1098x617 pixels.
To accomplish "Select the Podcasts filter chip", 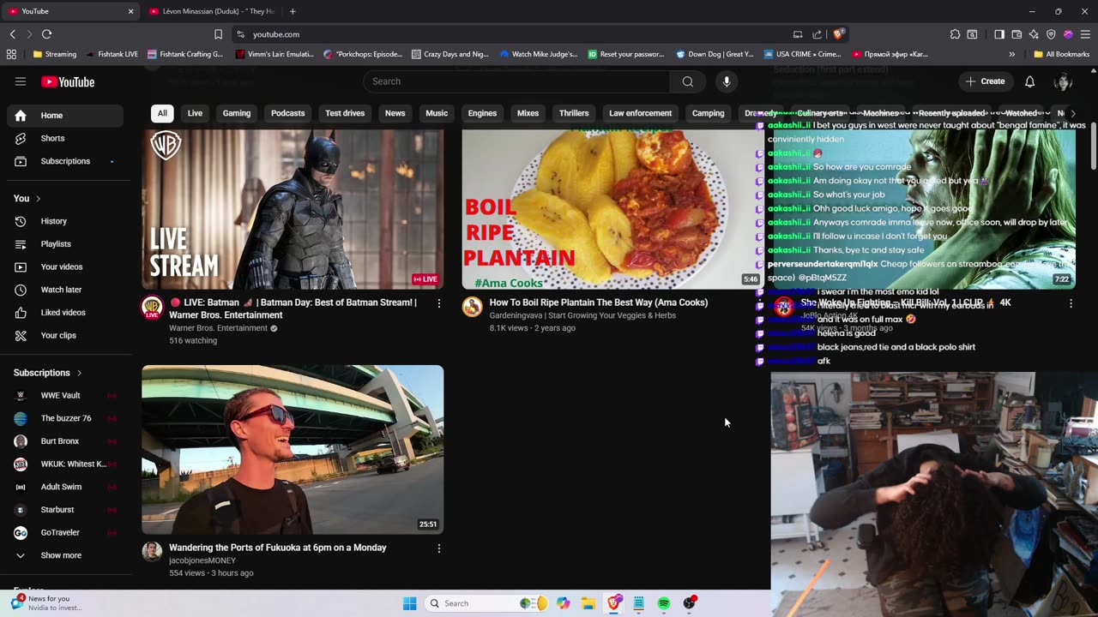I will [x=288, y=113].
